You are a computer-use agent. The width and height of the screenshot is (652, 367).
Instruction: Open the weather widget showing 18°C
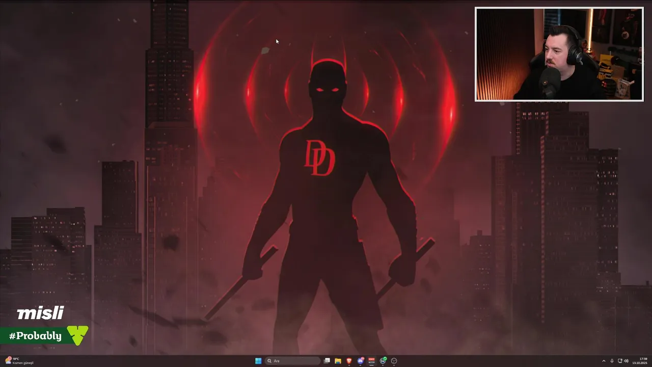(19, 361)
